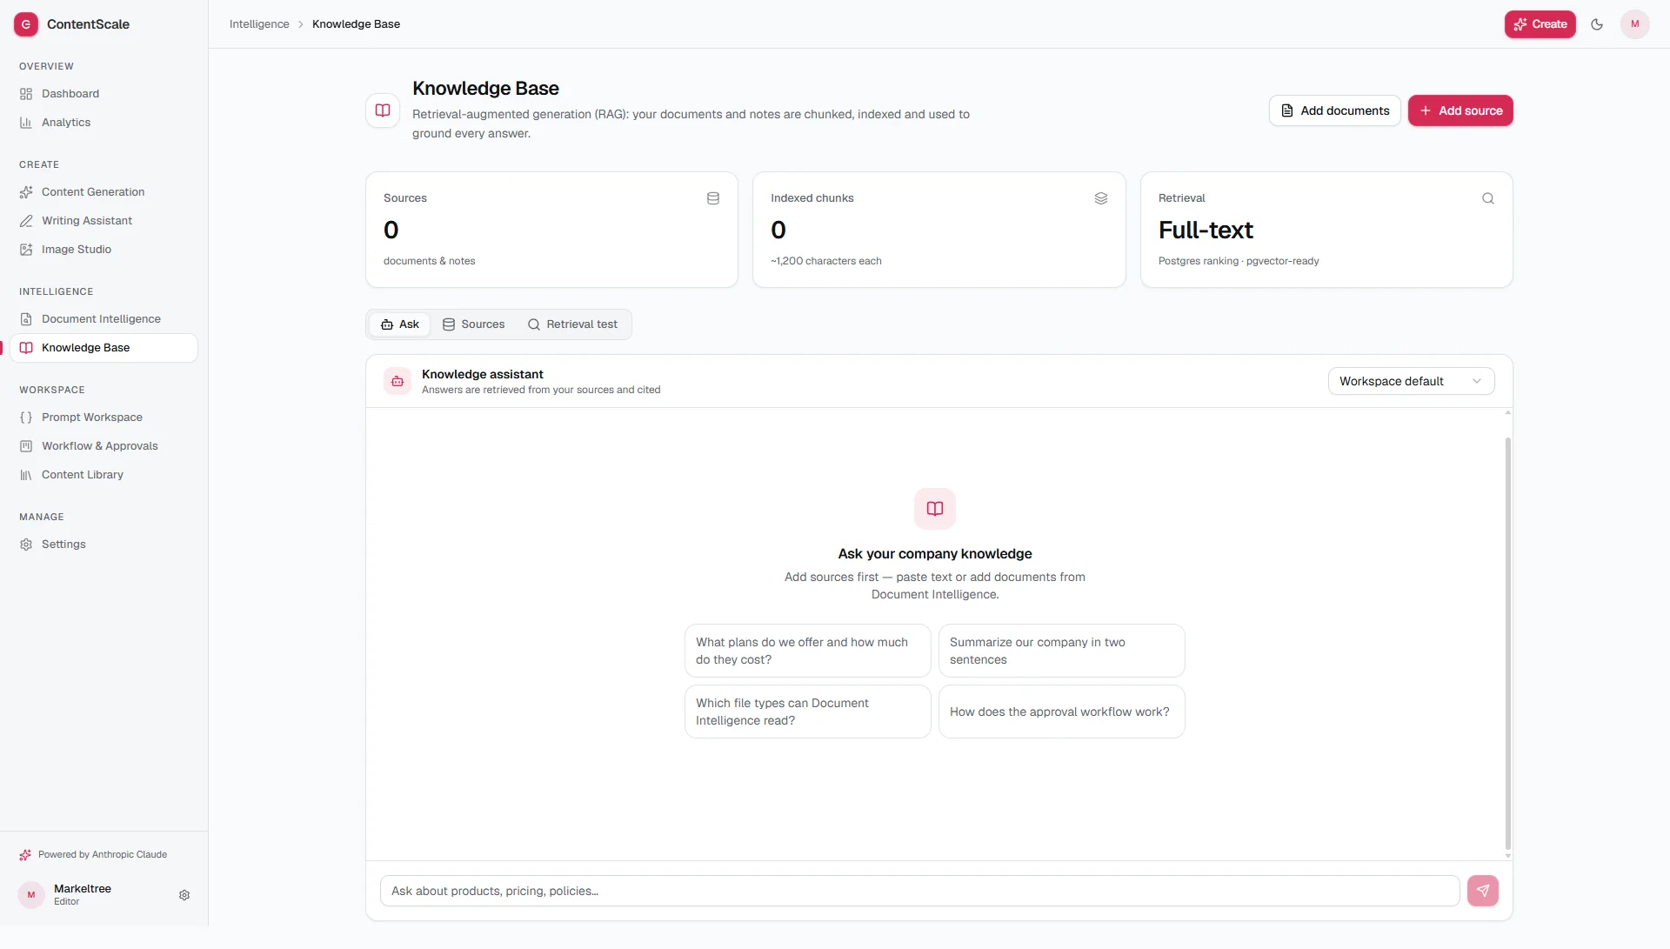Image resolution: width=1670 pixels, height=949 pixels.
Task: Click the chat panel vertical scrollbar
Action: click(1507, 644)
